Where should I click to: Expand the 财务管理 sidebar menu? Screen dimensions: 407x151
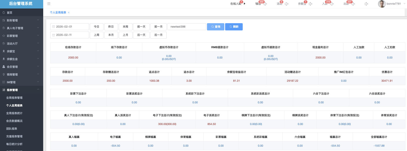coord(21,20)
